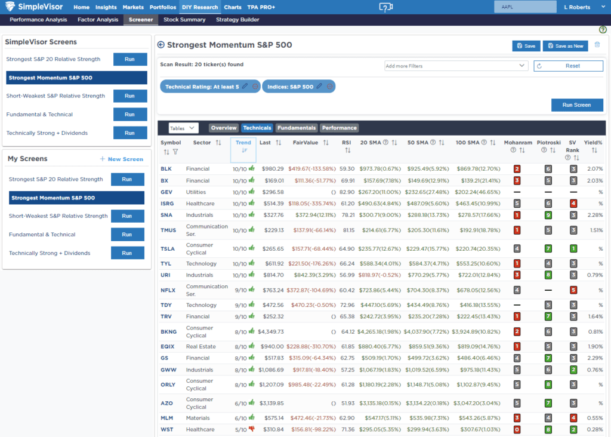
Task: Show info tooltip for 20 SMA
Action: click(385, 142)
